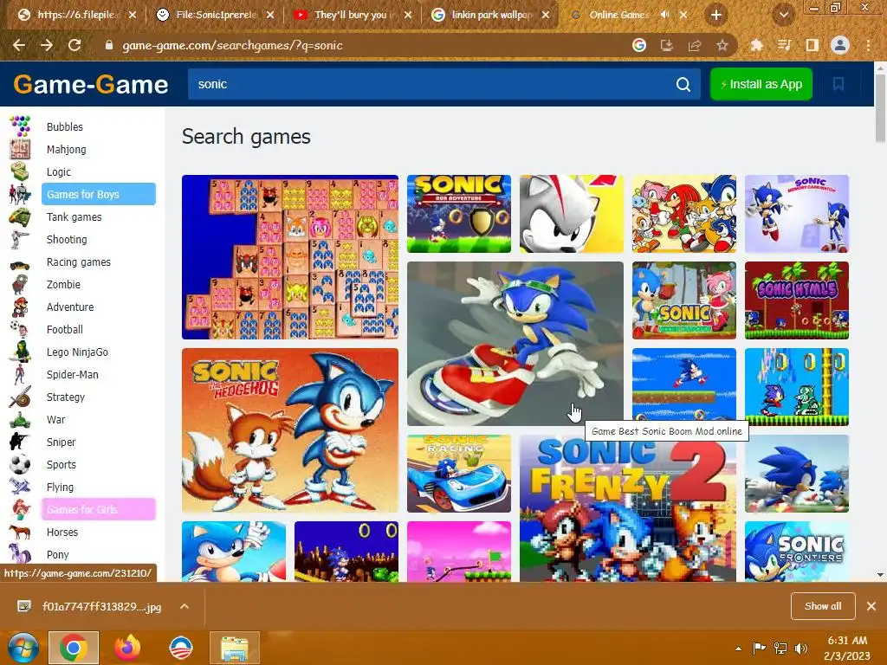Open the Shooting category link

(x=67, y=239)
